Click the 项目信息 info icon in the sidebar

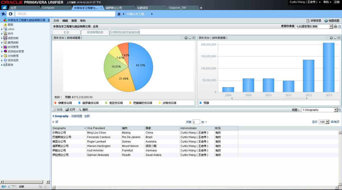[x=5, y=60]
